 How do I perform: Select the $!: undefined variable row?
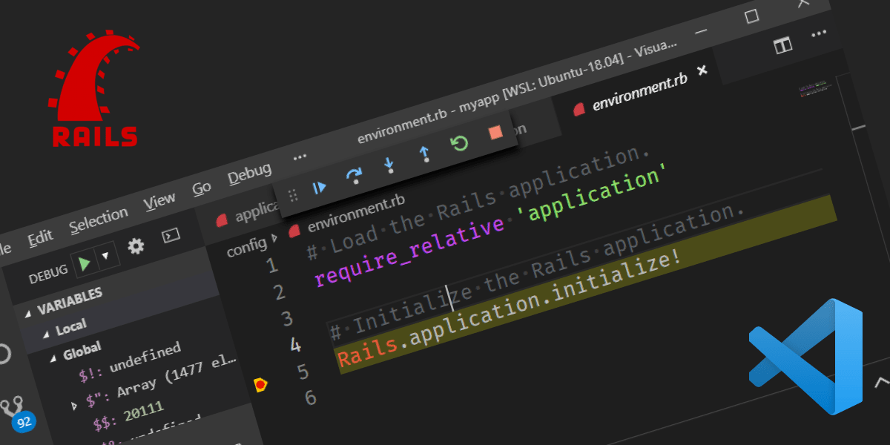[x=130, y=363]
